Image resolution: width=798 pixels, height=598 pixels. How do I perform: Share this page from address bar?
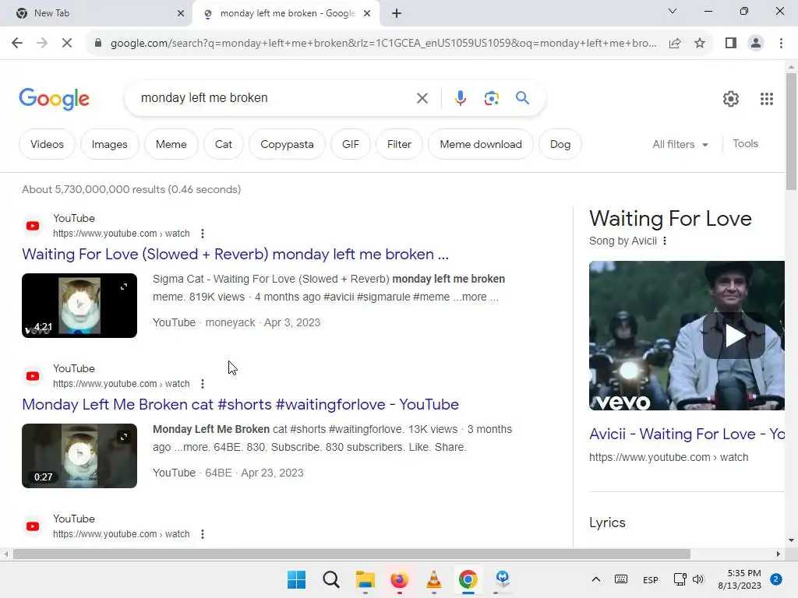pyautogui.click(x=675, y=44)
